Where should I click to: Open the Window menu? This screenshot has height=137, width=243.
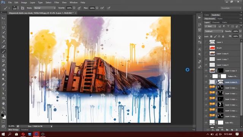click(x=73, y=3)
